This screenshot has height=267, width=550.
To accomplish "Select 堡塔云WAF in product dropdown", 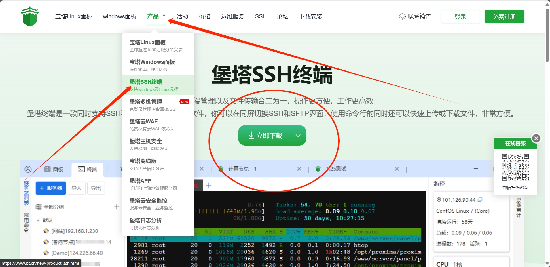I will point(158,125).
